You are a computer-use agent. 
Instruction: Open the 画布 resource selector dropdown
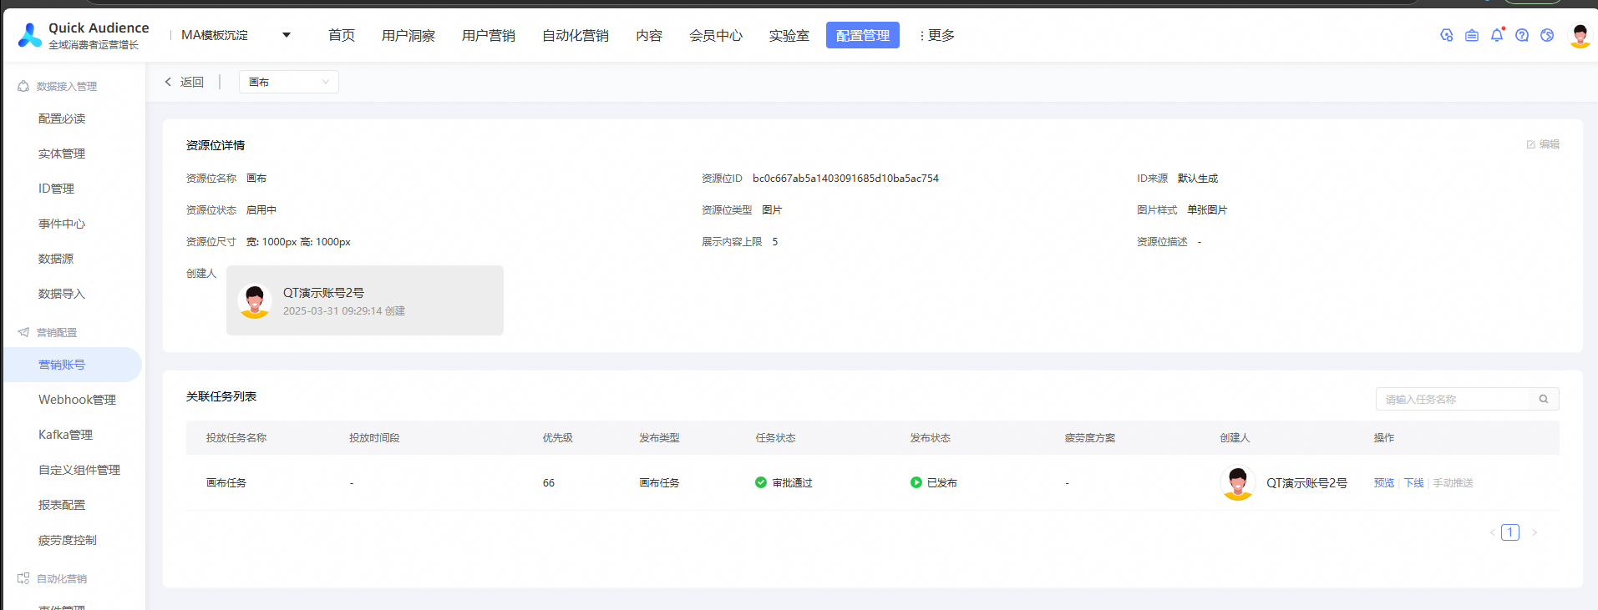click(289, 82)
